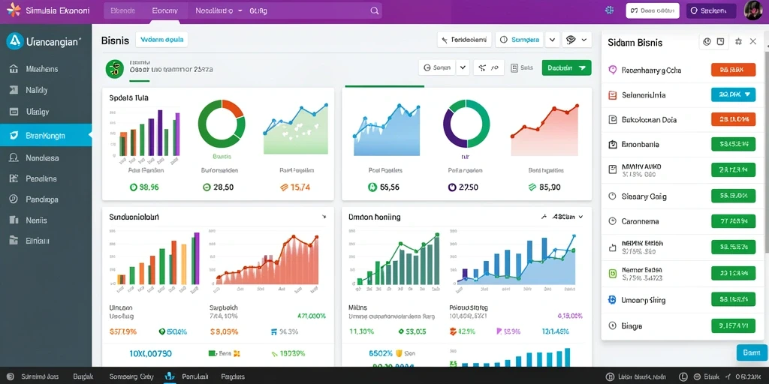Click the white Deae button in header
Screen dimensions: 769x384
click(653, 10)
